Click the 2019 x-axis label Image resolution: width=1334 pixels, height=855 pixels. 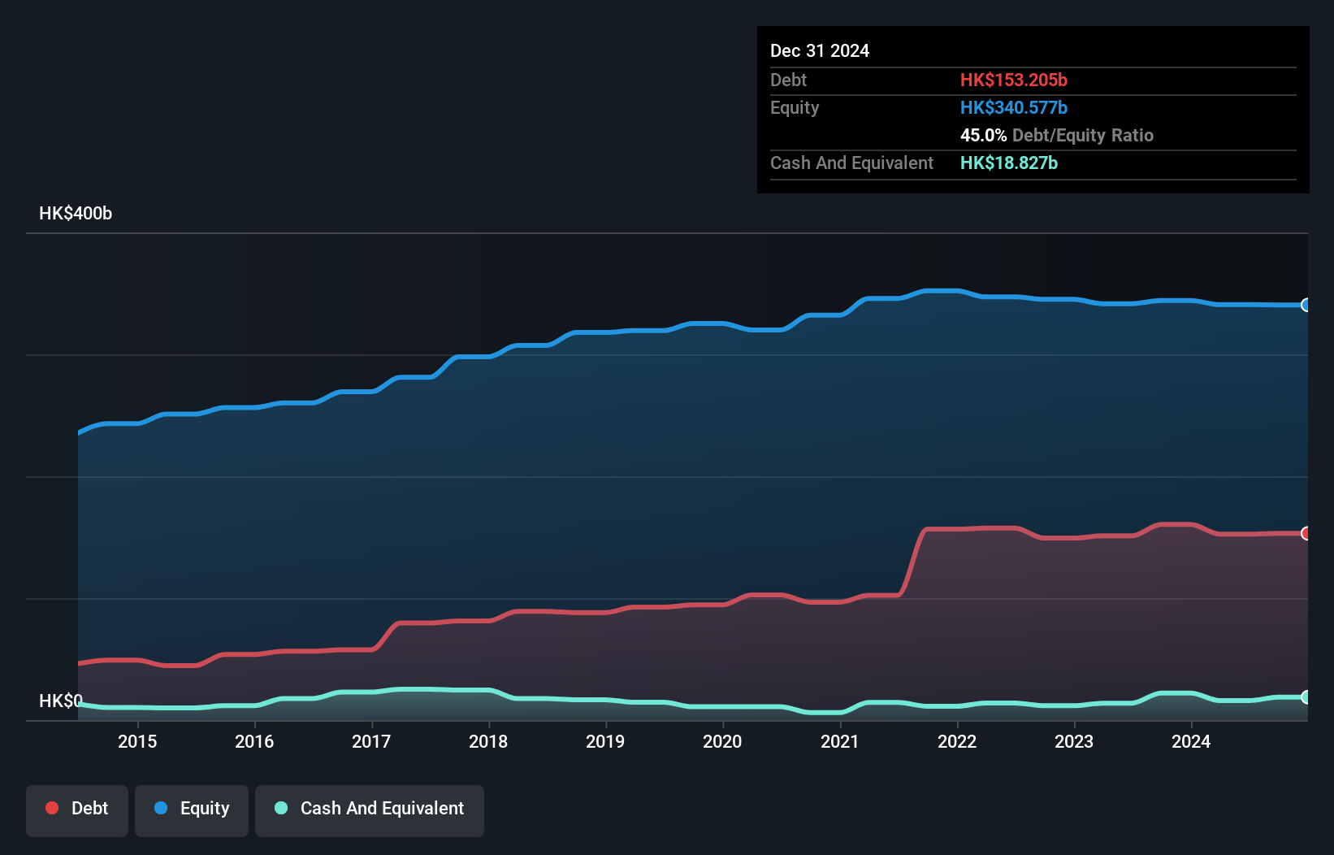pos(605,741)
